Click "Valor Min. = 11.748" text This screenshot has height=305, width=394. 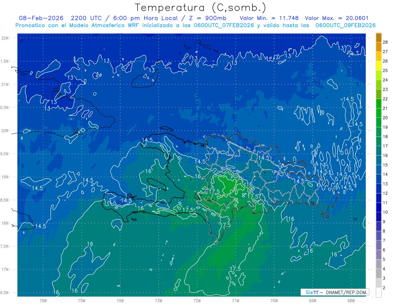pyautogui.click(x=270, y=18)
